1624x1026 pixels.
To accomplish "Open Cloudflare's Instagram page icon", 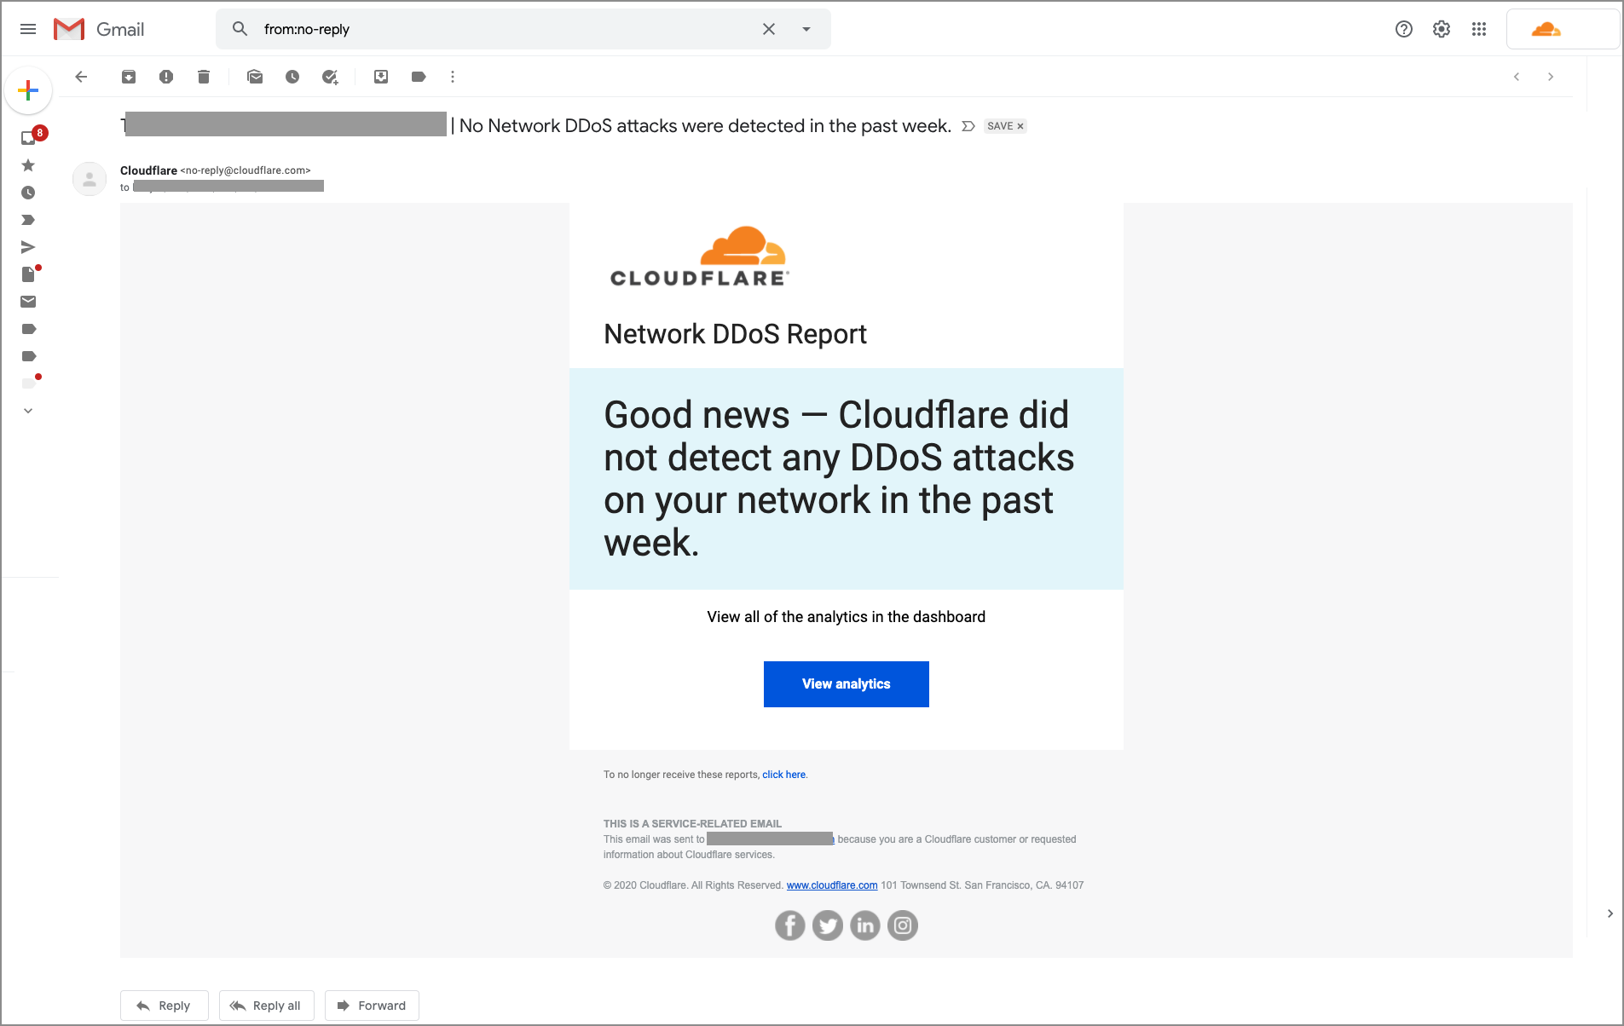I will [903, 925].
